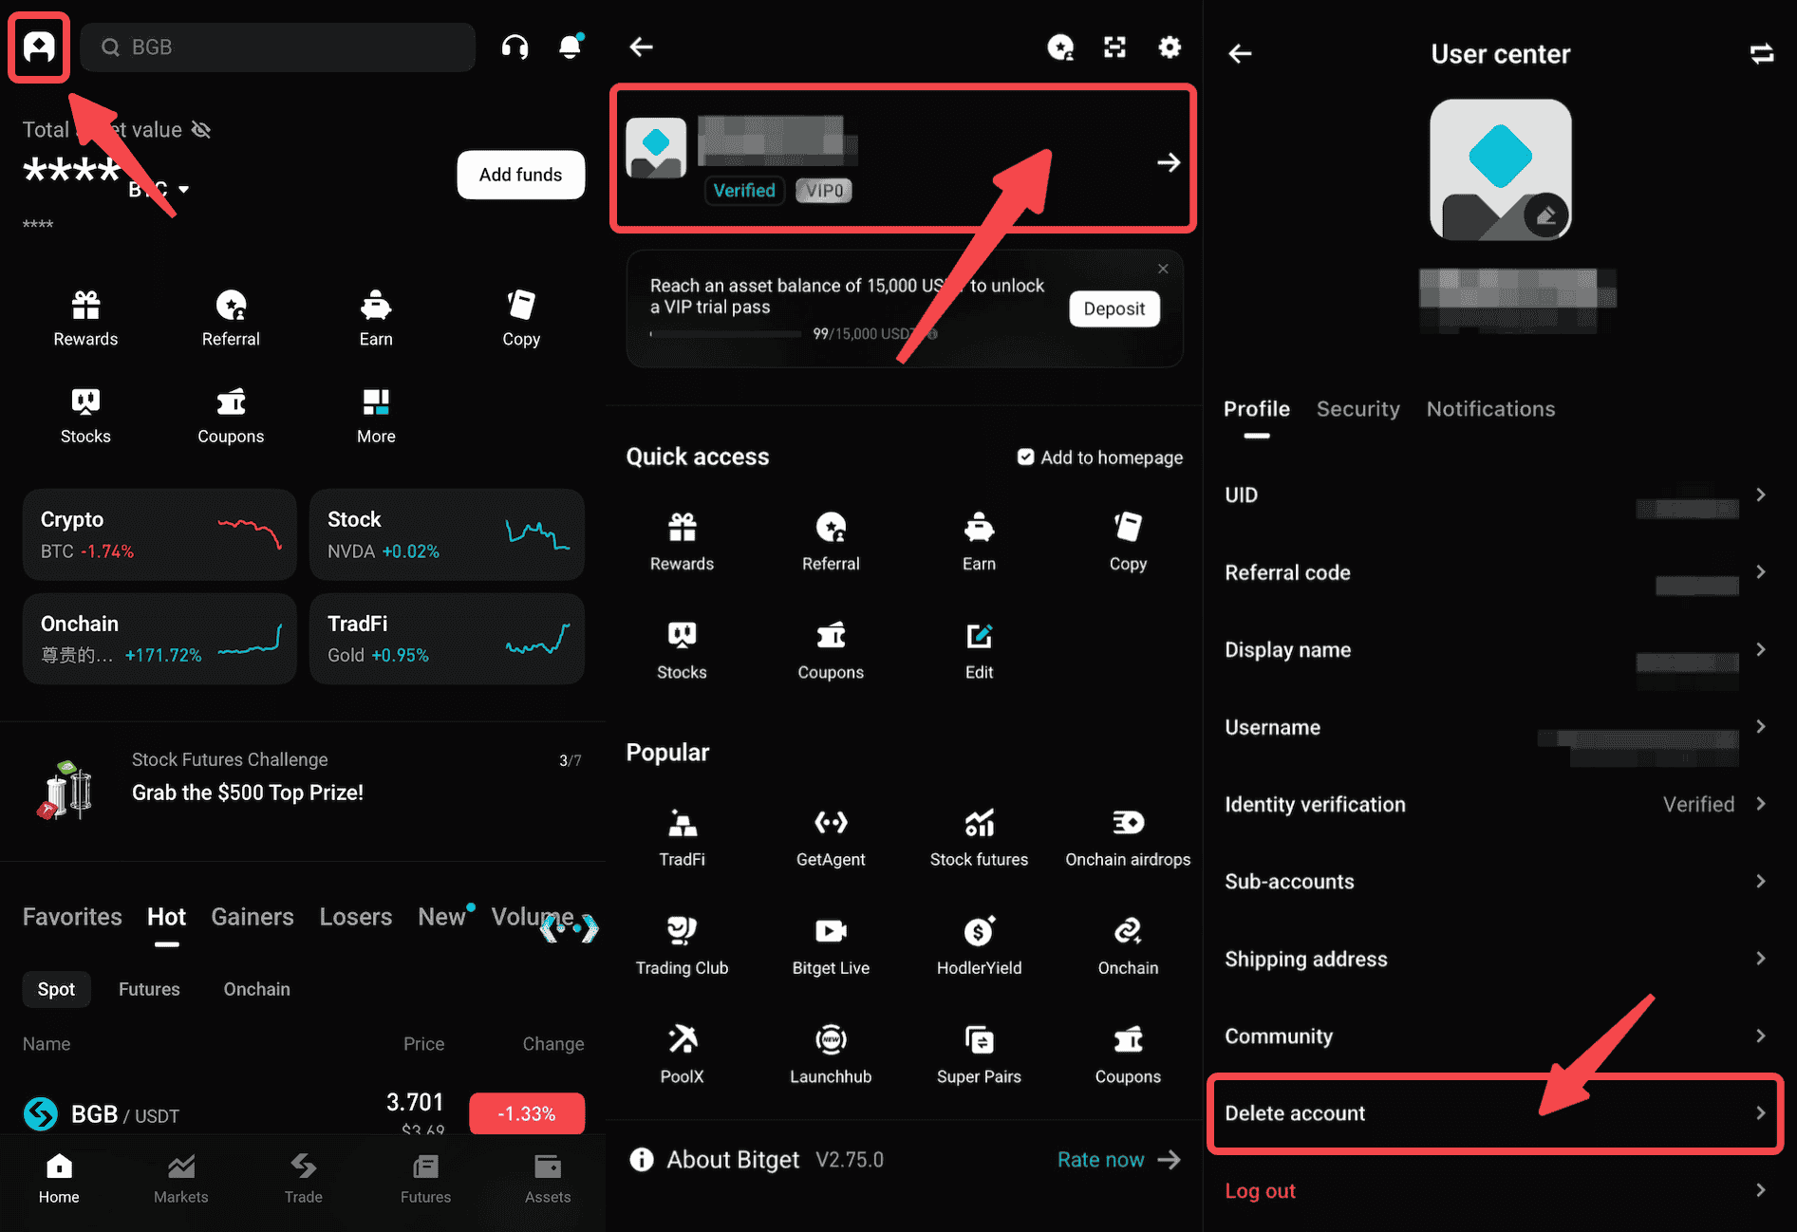1797x1232 pixels.
Task: Switch account using the swap icon in User center
Action: point(1761,53)
